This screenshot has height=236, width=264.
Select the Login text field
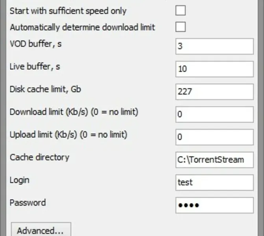pyautogui.click(x=214, y=183)
